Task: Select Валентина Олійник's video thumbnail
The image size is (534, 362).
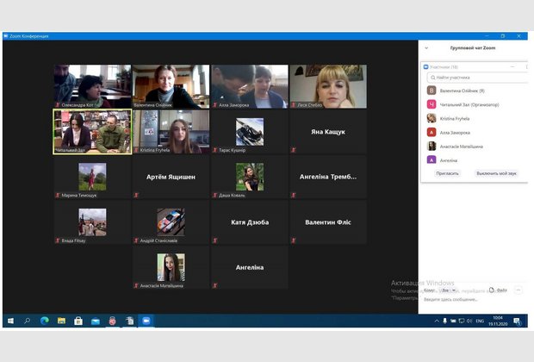Action: coord(171,85)
